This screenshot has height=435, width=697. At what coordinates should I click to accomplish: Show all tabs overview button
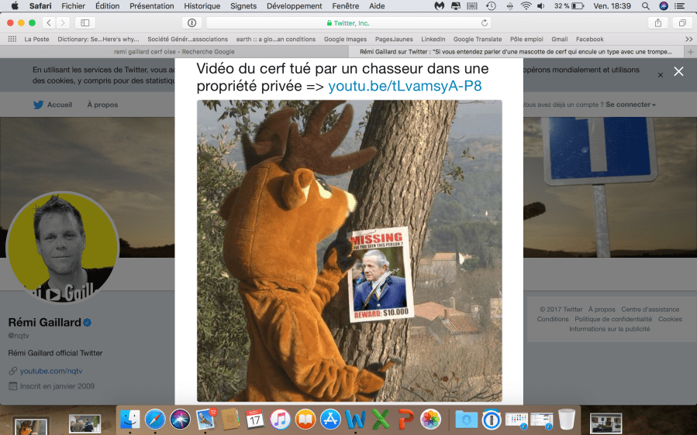(x=681, y=23)
